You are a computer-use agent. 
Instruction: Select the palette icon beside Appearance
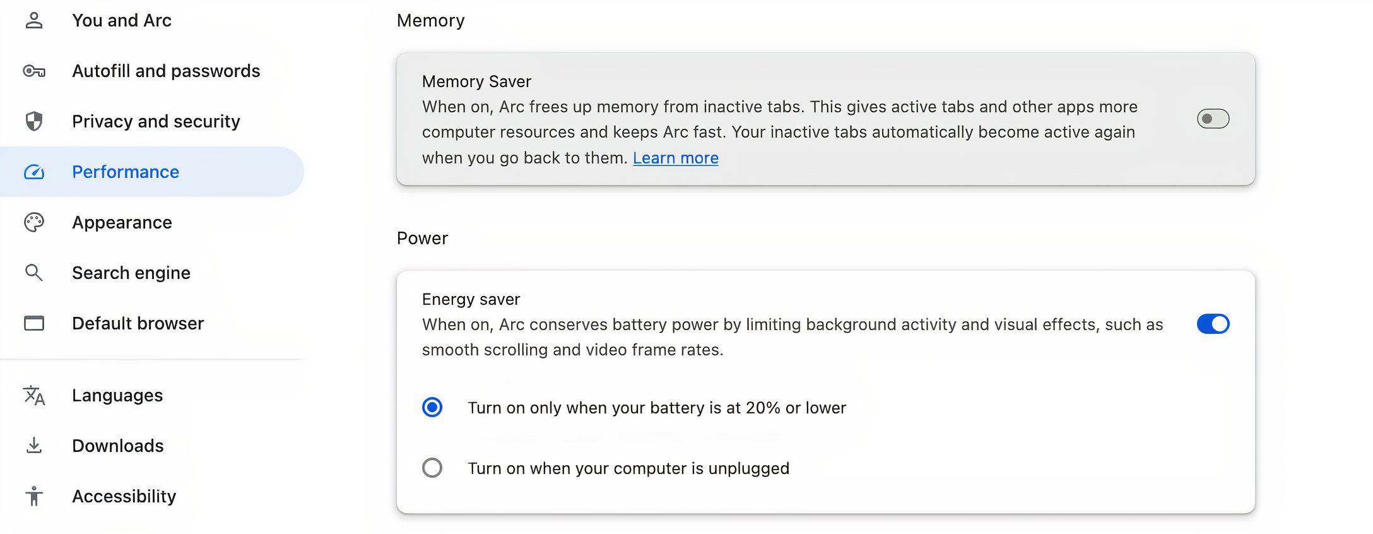(34, 222)
